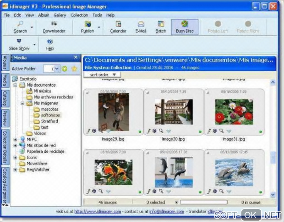284x222 pixels.
Task: Visit the http://www.idimager.com link
Action: (97, 211)
